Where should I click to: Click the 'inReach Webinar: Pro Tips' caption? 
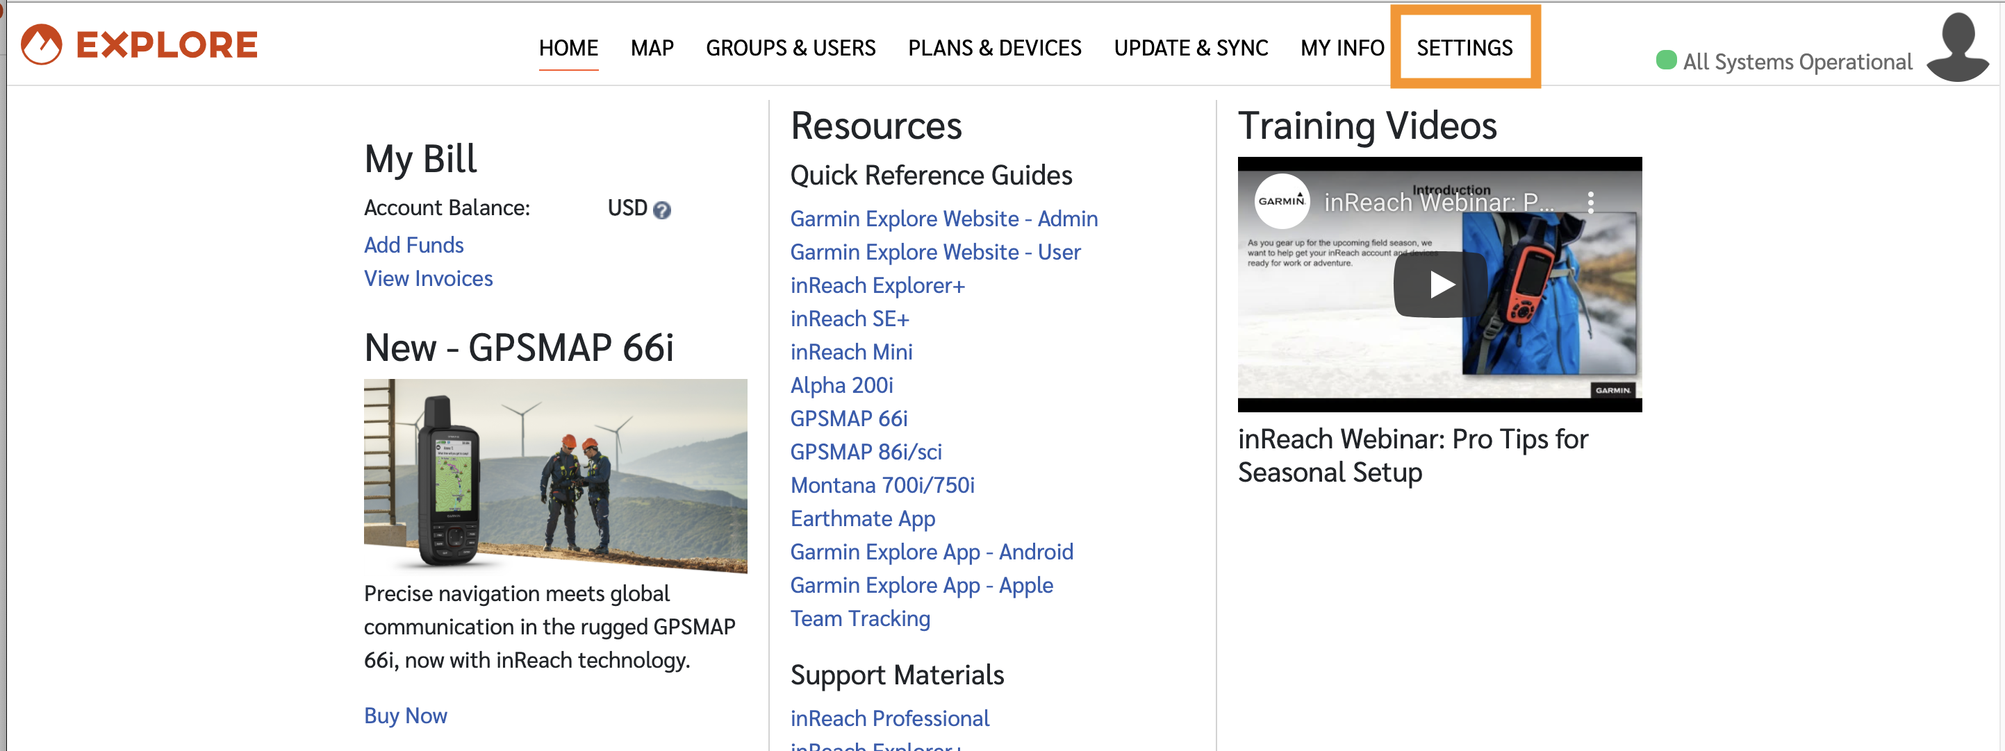(x=1412, y=455)
